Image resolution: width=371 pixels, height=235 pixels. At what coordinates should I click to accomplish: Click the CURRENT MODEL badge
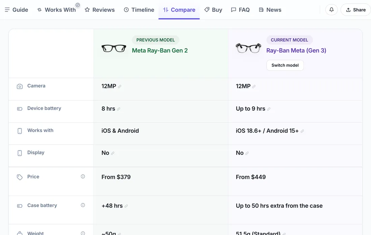[x=289, y=40]
